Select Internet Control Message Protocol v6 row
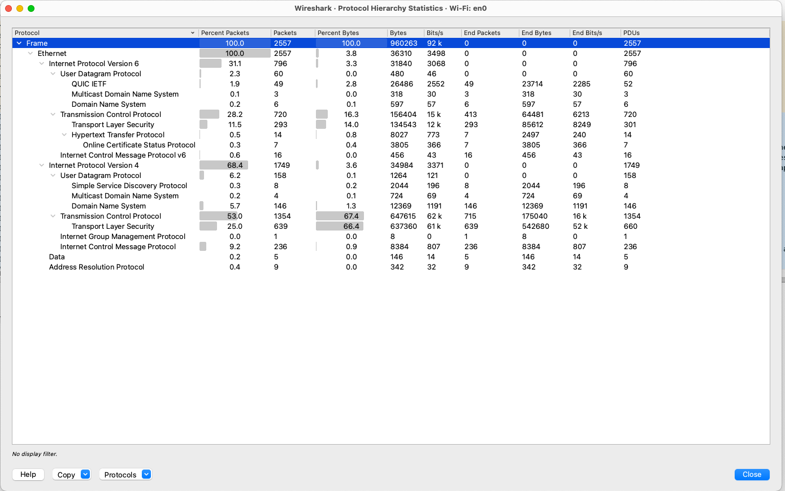Image resolution: width=785 pixels, height=491 pixels. click(391, 155)
